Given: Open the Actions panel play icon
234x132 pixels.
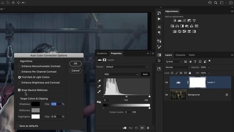Looking at the screenshot, I should [x=159, y=19].
